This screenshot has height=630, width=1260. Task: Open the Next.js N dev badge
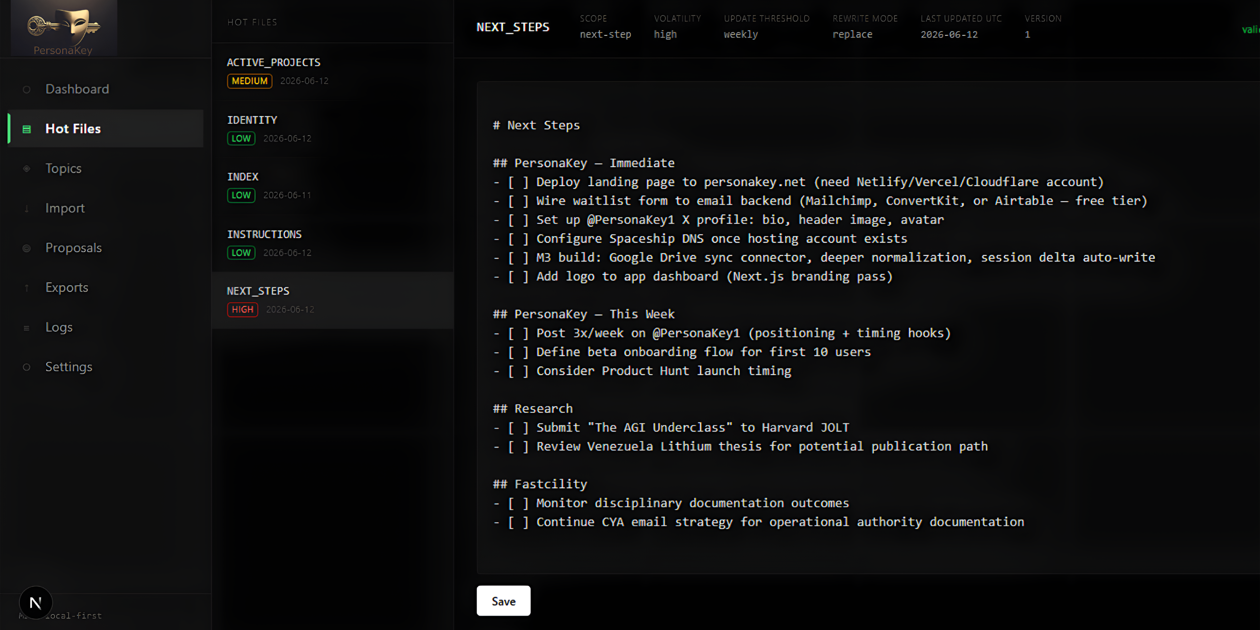(x=36, y=603)
